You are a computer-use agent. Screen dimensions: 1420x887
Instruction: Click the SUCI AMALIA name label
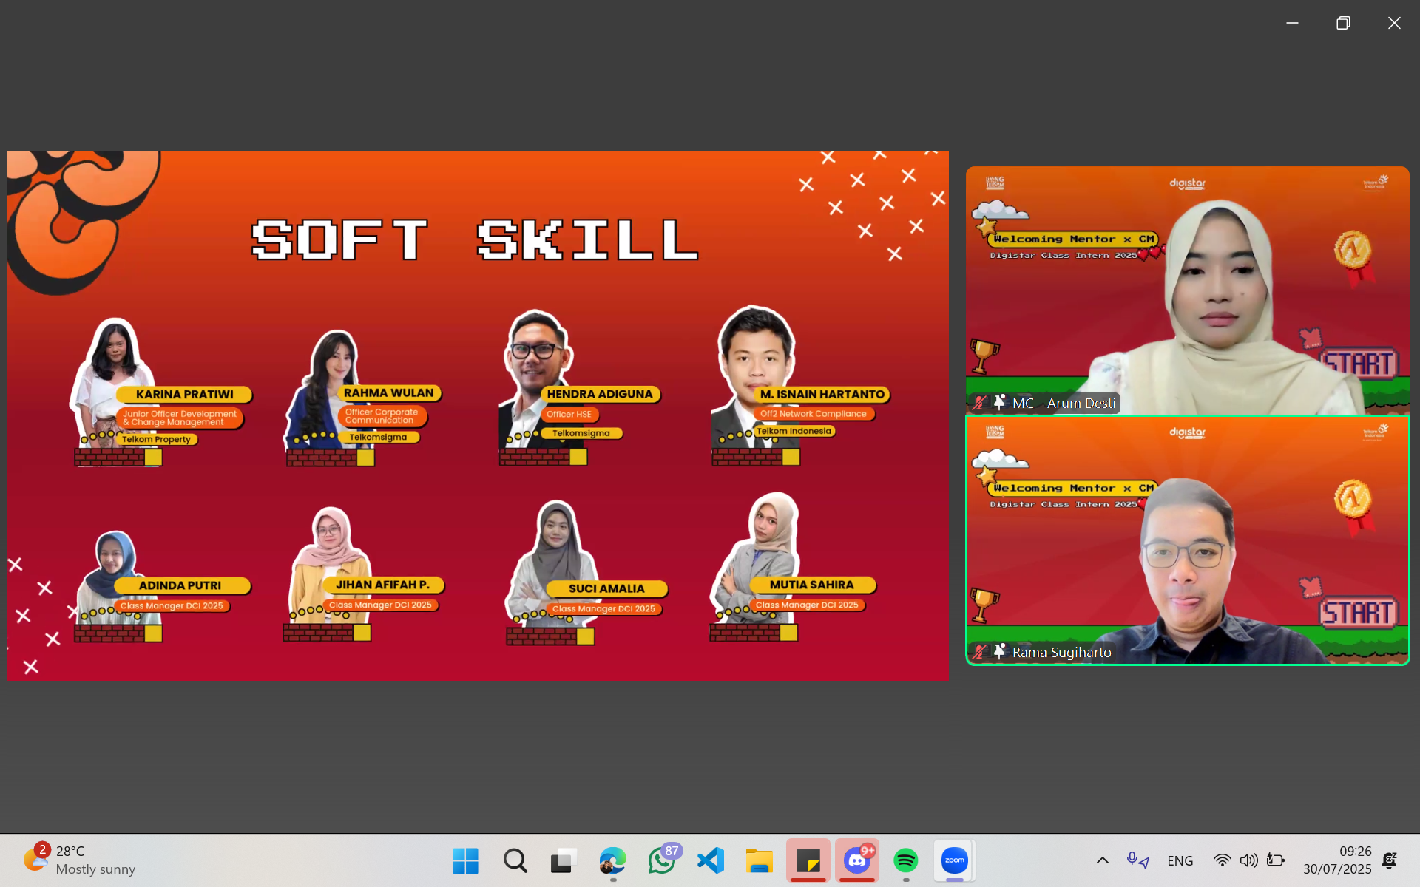(x=606, y=588)
